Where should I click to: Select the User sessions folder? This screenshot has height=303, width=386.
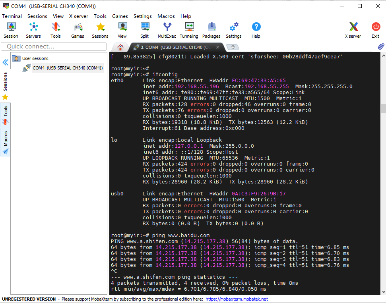(x=30, y=58)
